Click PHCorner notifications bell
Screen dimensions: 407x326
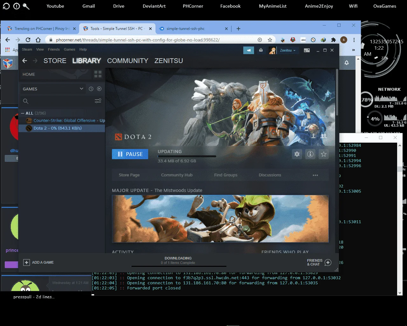pyautogui.click(x=347, y=63)
